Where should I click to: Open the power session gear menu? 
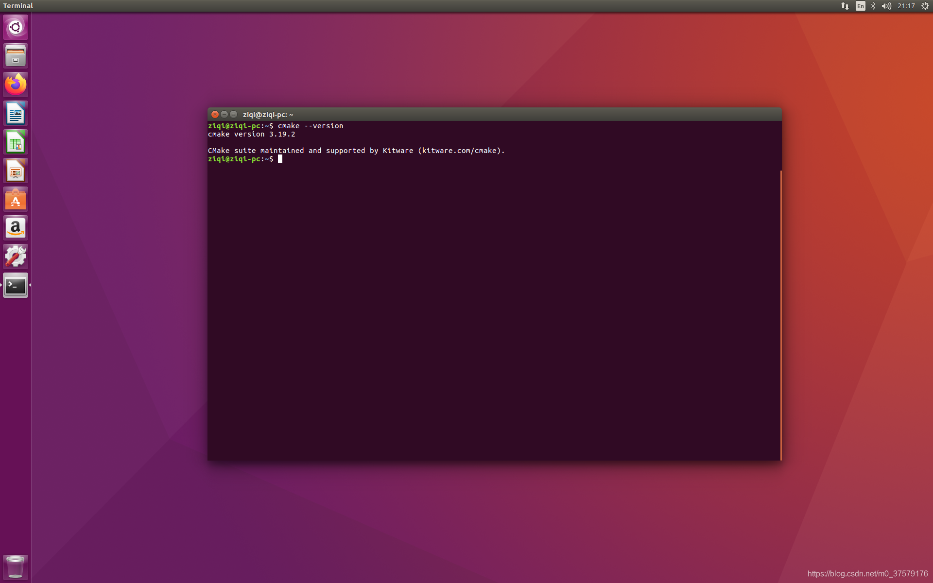click(925, 6)
